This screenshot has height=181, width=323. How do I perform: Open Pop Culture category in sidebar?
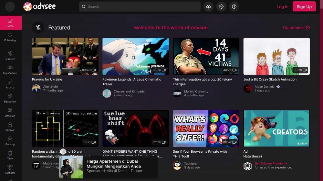10,70
